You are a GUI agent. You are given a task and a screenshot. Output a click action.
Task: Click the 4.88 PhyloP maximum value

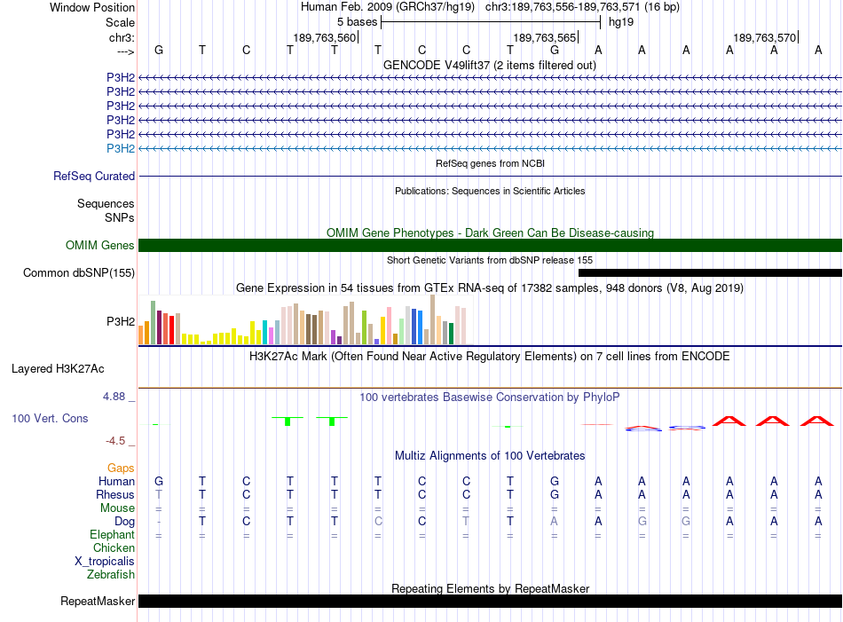tap(114, 397)
